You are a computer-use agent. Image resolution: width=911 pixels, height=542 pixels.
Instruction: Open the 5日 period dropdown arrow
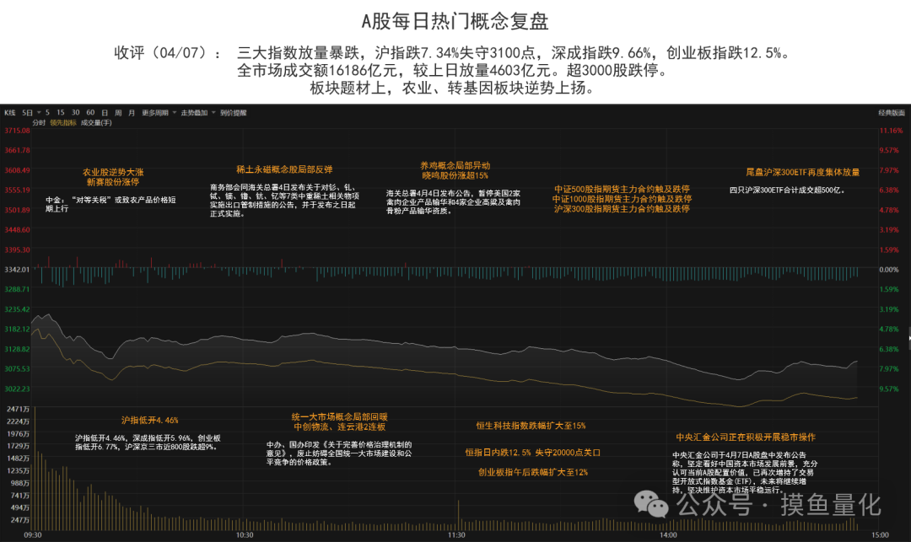pos(38,112)
